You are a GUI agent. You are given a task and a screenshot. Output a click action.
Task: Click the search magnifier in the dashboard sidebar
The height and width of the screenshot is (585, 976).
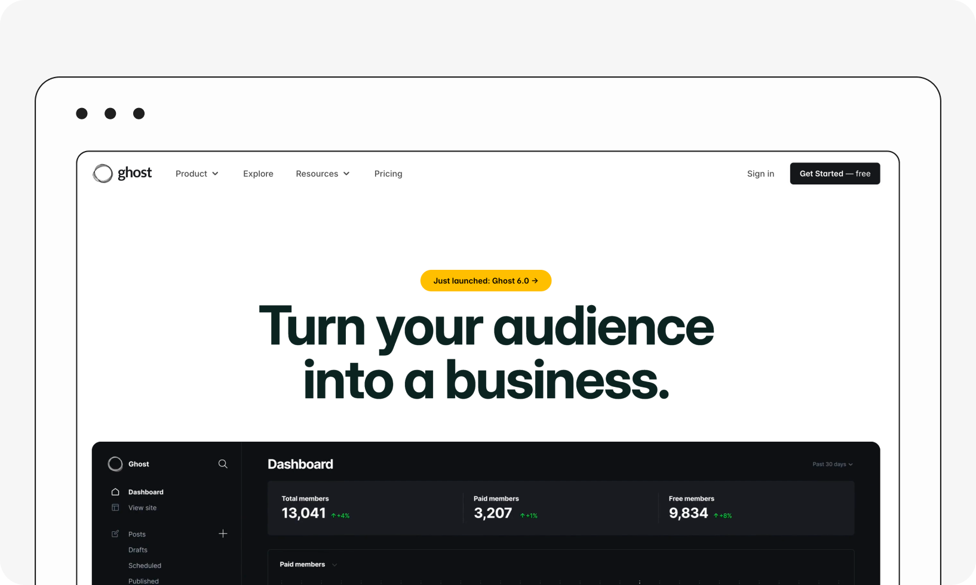[x=223, y=464]
